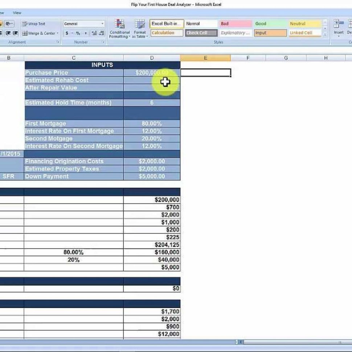Click sheet tab scroll-left arrow at bottom

coord(241,342)
